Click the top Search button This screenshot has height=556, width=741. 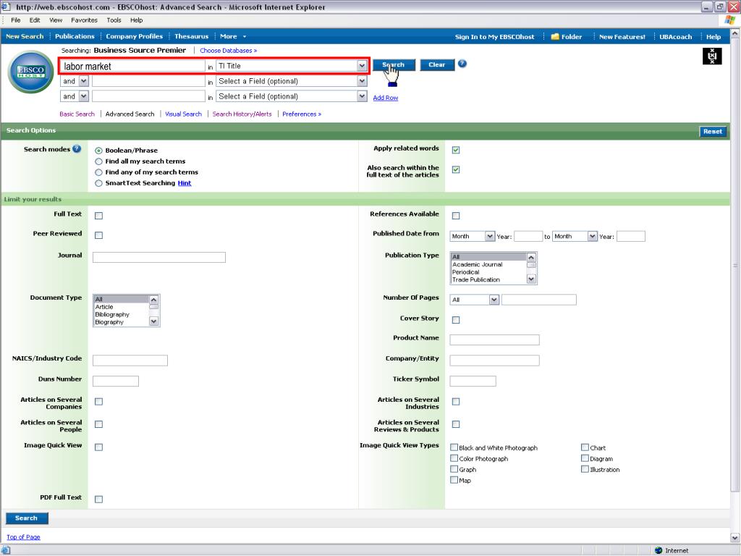tap(394, 64)
